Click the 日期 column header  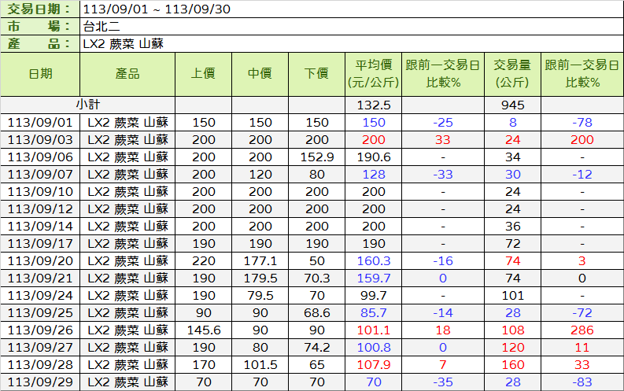40,74
